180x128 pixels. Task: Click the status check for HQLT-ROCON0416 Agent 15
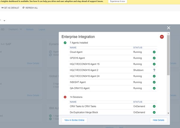point(154,64)
